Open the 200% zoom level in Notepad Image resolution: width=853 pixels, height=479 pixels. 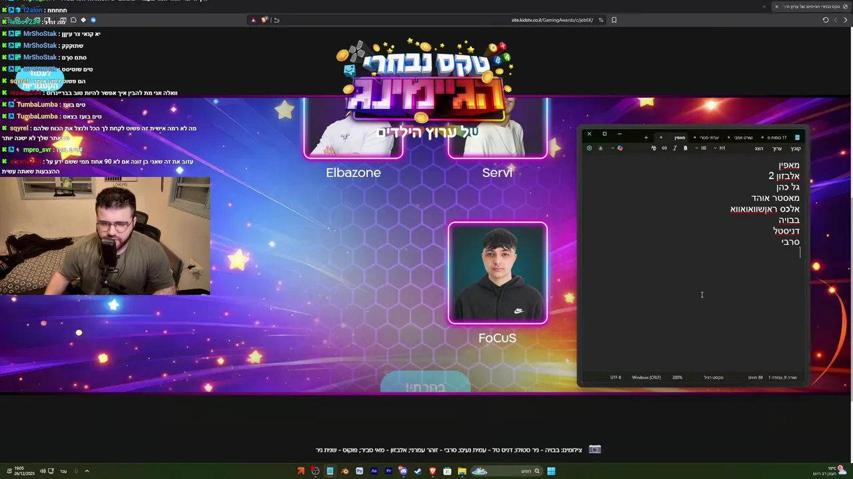tap(677, 377)
